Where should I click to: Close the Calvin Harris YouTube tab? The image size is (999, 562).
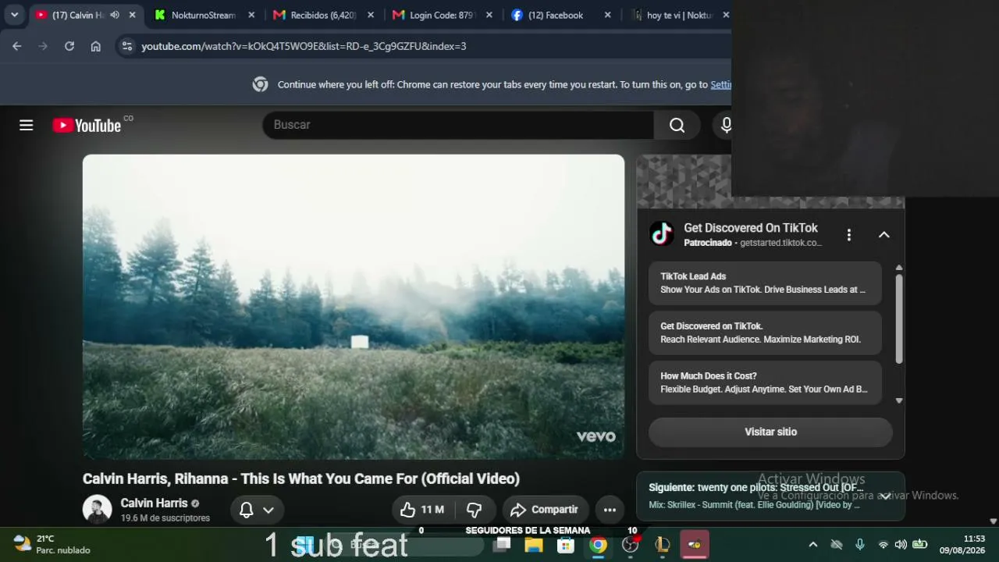pos(132,15)
